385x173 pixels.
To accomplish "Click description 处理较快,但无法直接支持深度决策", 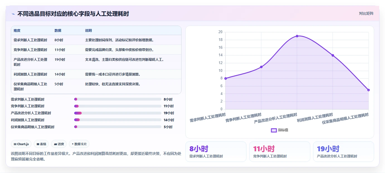I will coord(113,84).
